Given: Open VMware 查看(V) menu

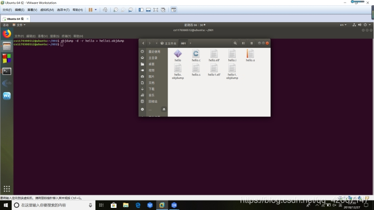Looking at the screenshot, I should pos(32,10).
